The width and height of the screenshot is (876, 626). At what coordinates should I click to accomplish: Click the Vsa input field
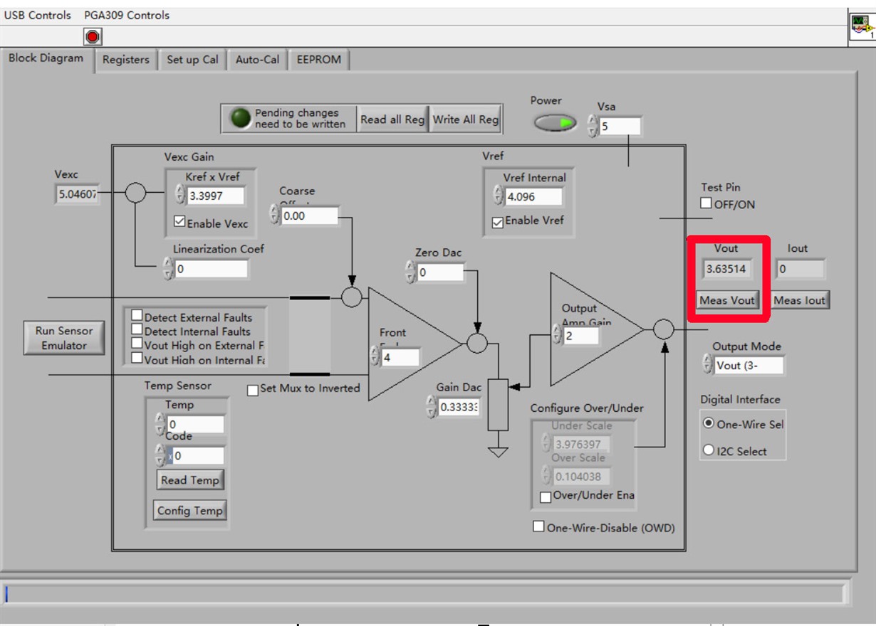point(620,127)
